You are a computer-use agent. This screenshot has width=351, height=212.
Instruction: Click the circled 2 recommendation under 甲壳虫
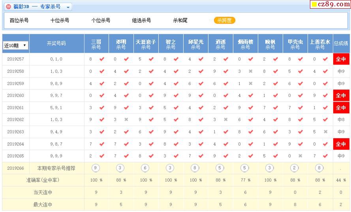tap(295, 168)
